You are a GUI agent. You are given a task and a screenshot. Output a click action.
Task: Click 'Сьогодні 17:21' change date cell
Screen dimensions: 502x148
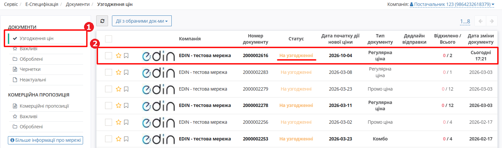point(481,55)
